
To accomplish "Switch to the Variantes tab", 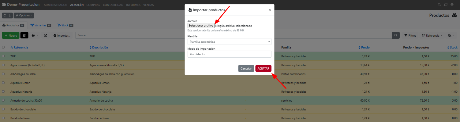I will (40, 25).
